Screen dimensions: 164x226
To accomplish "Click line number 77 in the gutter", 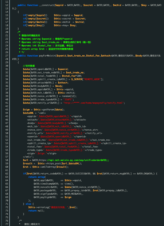I will tap(7, 224).
